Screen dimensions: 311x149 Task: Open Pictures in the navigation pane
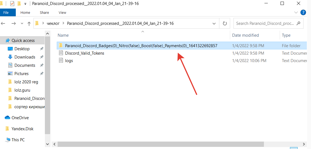point(21,73)
